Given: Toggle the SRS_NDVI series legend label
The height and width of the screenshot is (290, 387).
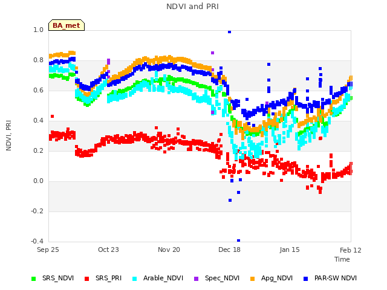Looking at the screenshot, I should coord(58,278).
